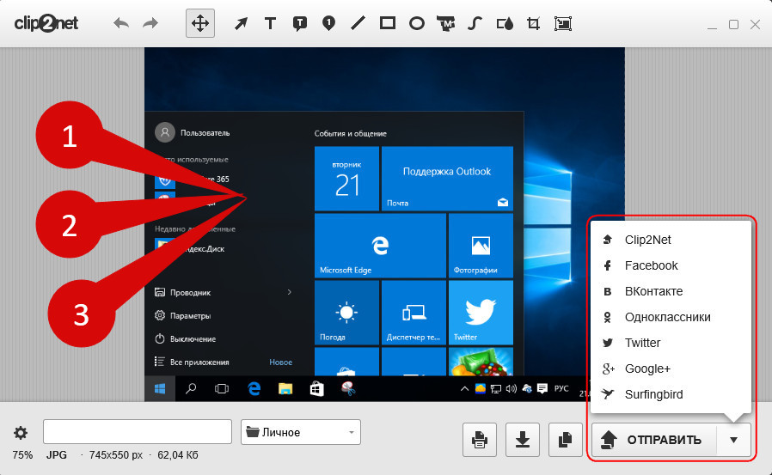Click the copy to clipboard button
The width and height of the screenshot is (772, 475).
[x=565, y=440]
